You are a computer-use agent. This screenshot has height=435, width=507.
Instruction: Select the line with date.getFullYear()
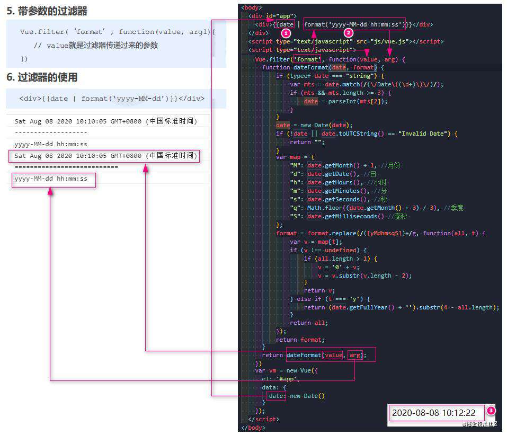(x=401, y=307)
